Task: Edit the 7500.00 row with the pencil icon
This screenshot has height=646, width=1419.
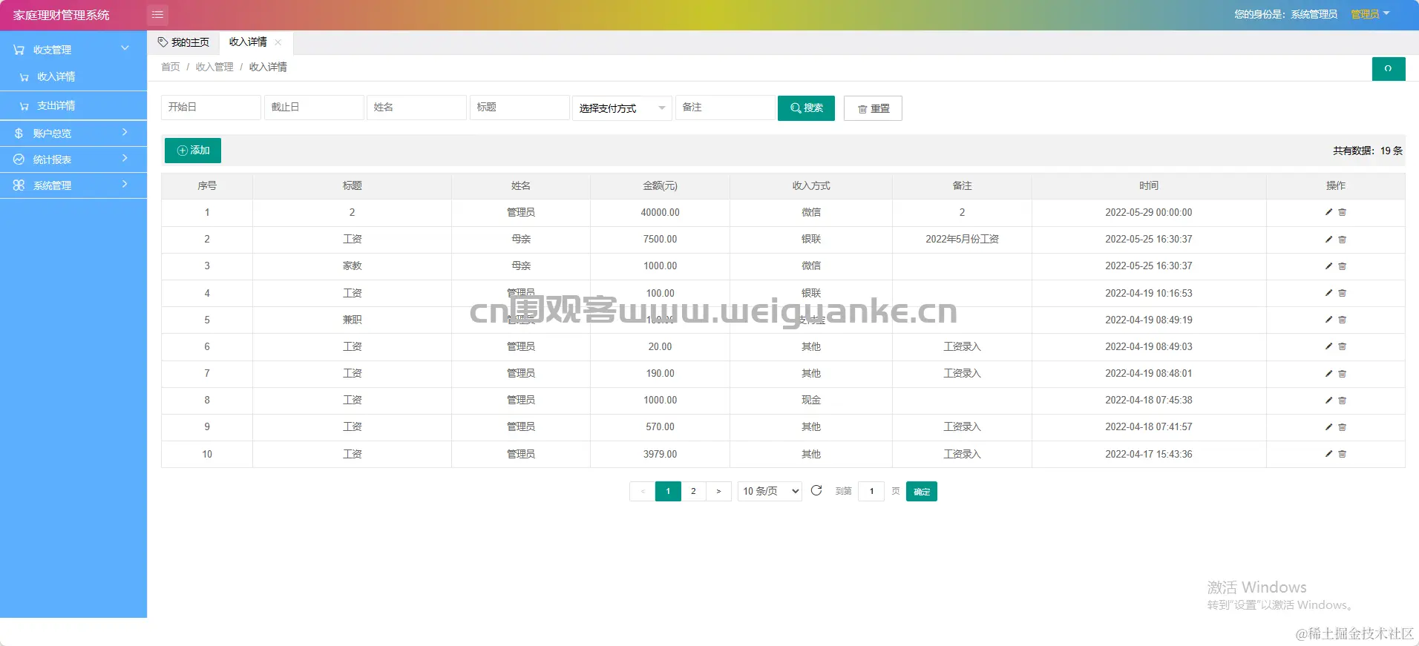Action: point(1328,239)
